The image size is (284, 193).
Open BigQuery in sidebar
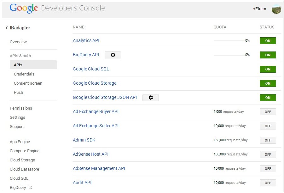click(18, 187)
